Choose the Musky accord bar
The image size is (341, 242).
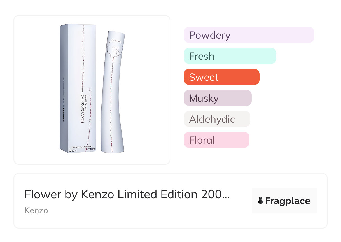click(218, 98)
